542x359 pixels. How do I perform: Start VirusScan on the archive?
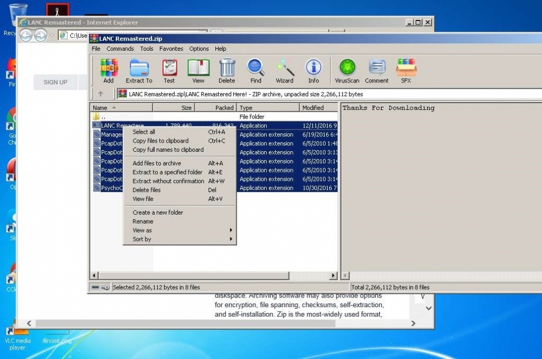click(347, 71)
